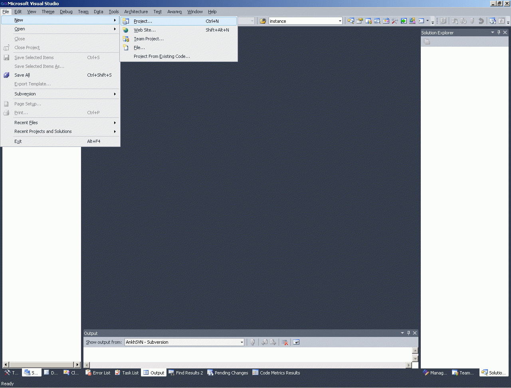Click the green arrow Start Page icon
The width and height of the screenshot is (511, 388).
pos(404,21)
